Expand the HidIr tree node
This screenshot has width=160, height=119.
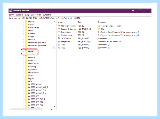[x=23, y=31]
